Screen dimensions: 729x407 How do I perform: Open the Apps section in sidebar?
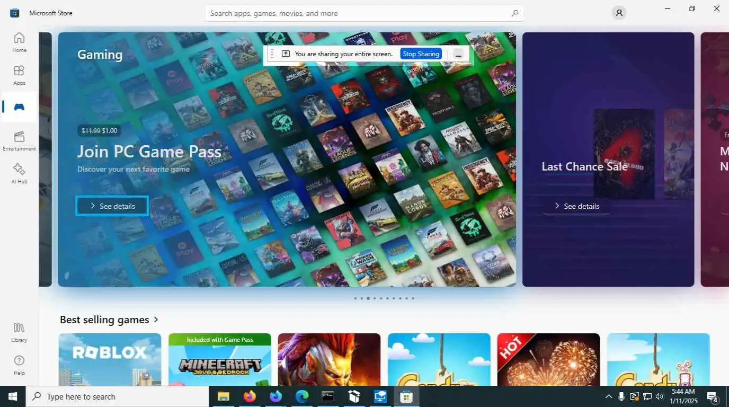click(x=19, y=75)
